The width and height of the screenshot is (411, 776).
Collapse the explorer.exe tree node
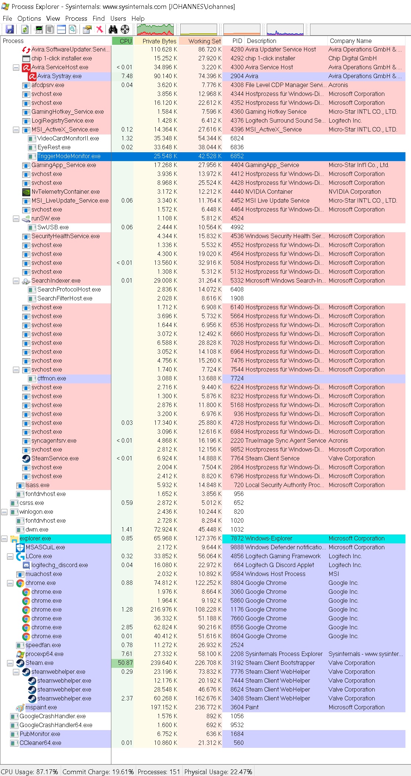coord(4,539)
